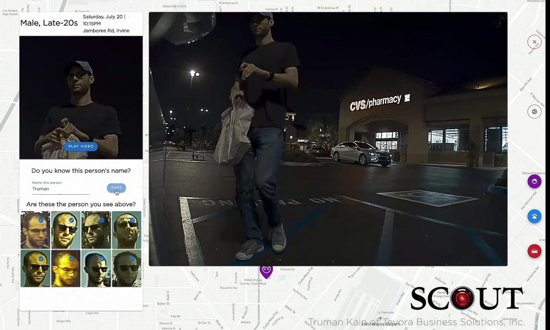Focus the 'Name this person' text field

(x=61, y=188)
